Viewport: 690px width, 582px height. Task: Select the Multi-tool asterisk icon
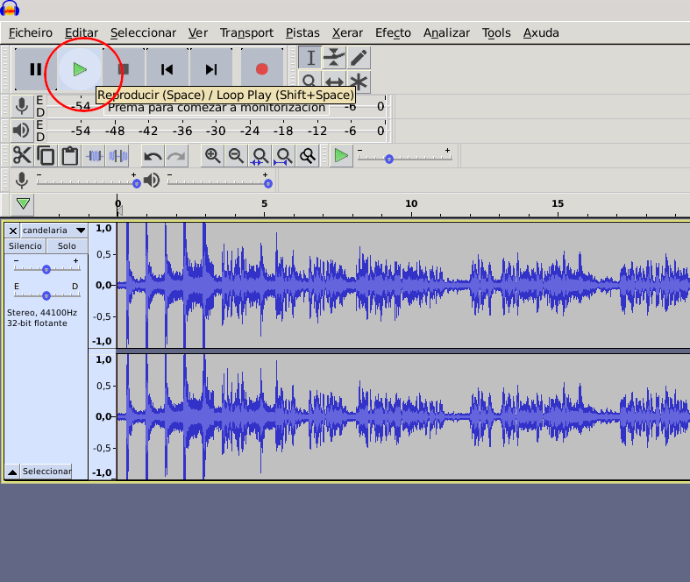[x=359, y=82]
